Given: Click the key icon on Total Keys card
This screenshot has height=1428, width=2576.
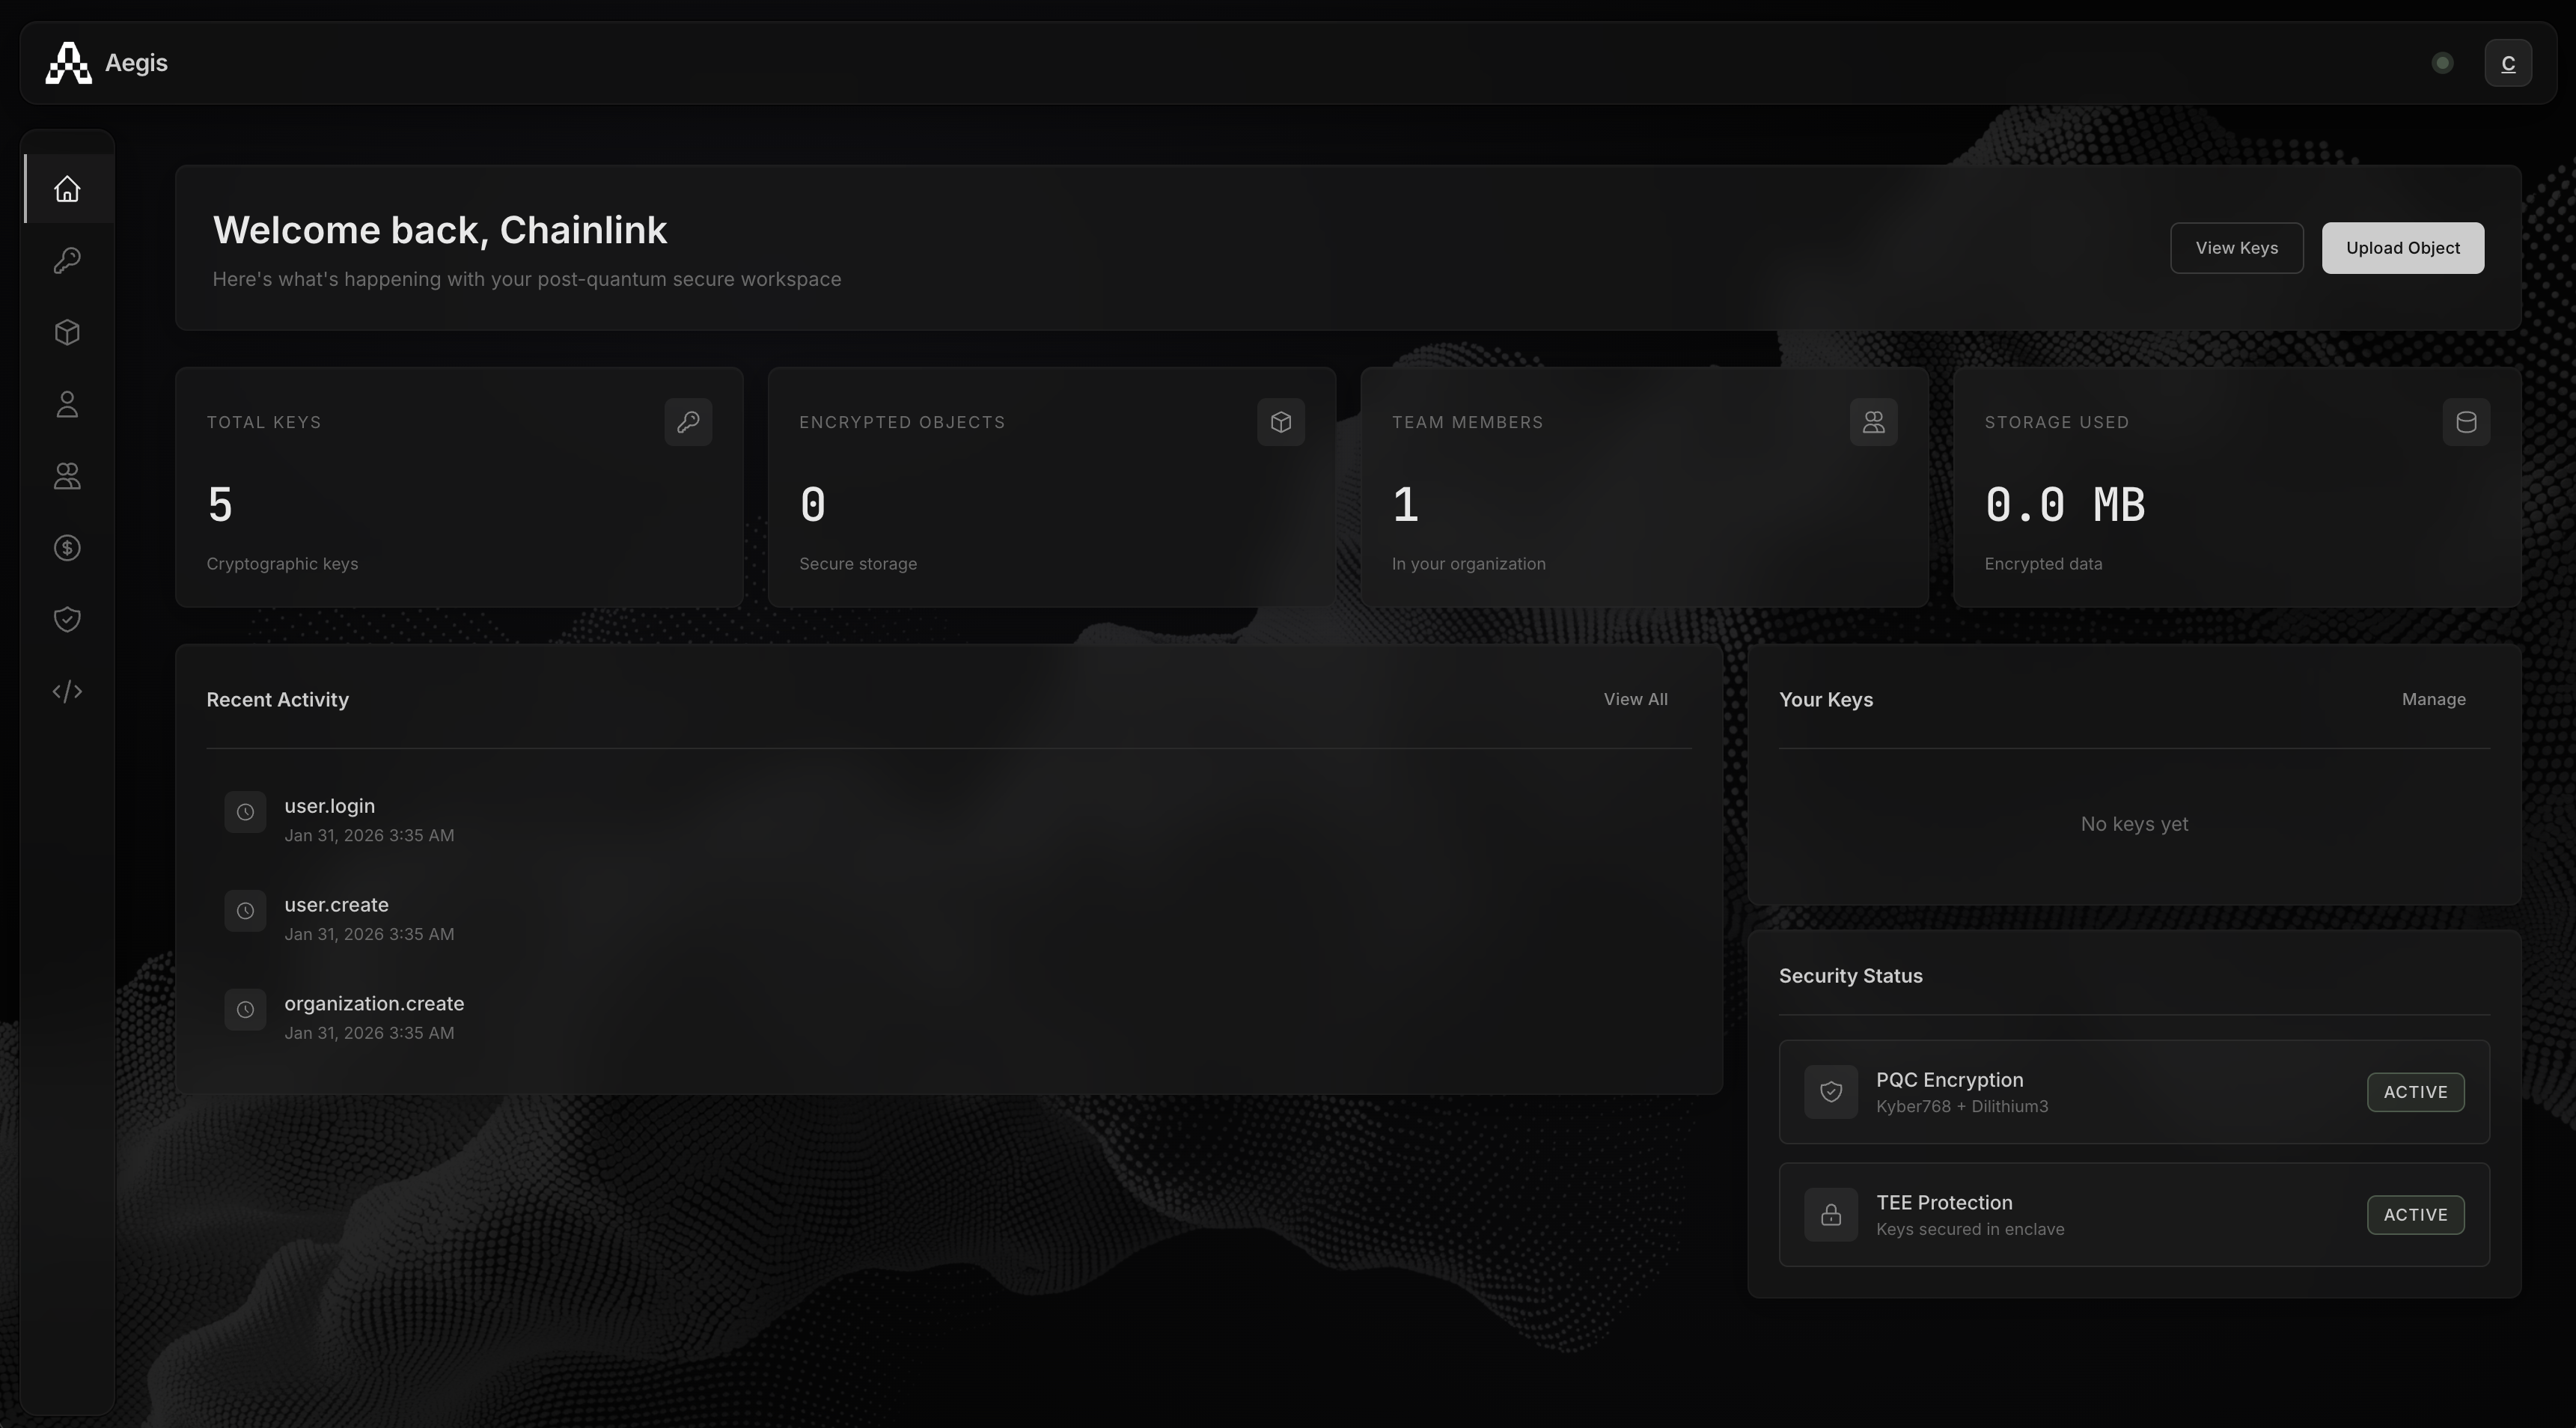Looking at the screenshot, I should [689, 422].
